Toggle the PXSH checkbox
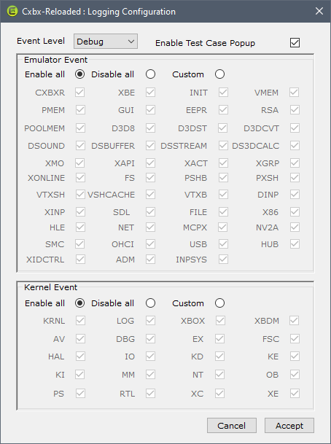The height and width of the screenshot is (444, 331). (x=295, y=178)
